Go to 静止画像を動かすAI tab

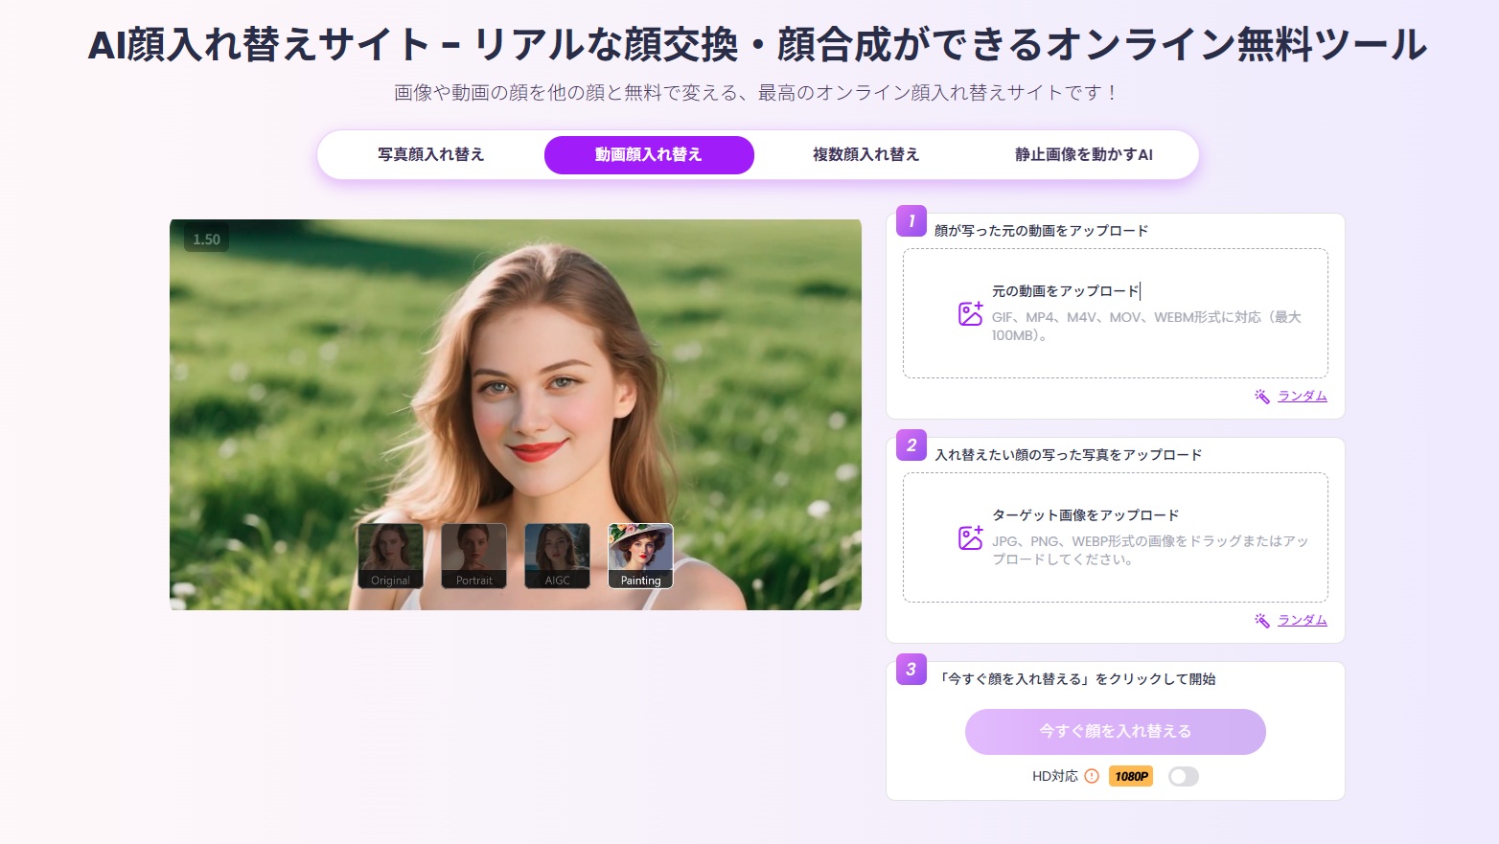click(x=1083, y=155)
